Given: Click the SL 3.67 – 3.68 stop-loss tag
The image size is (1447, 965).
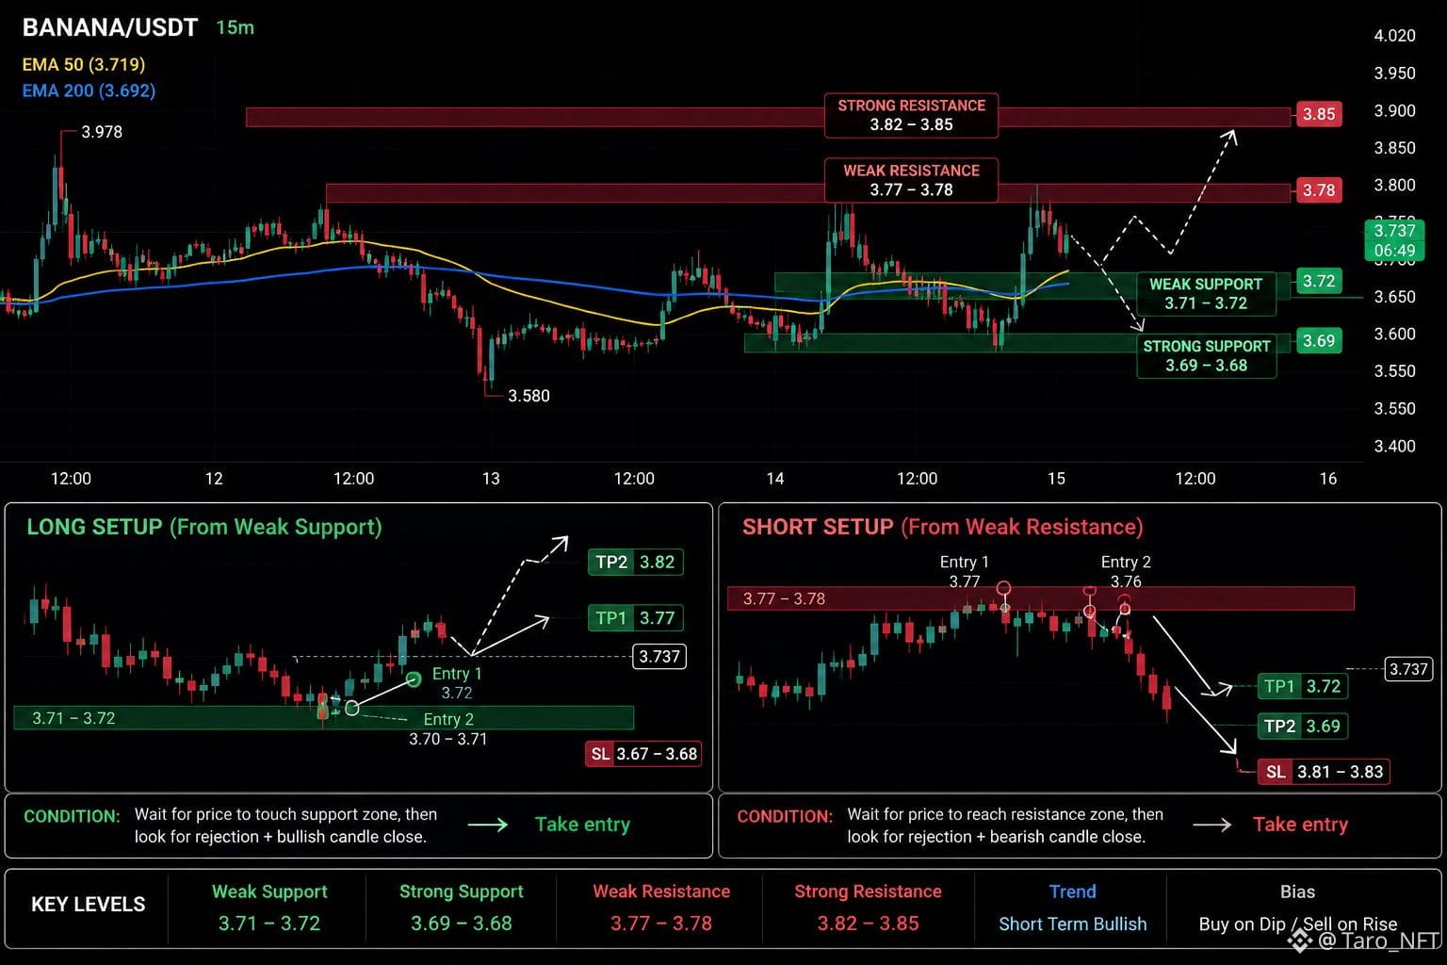Looking at the screenshot, I should click(643, 754).
